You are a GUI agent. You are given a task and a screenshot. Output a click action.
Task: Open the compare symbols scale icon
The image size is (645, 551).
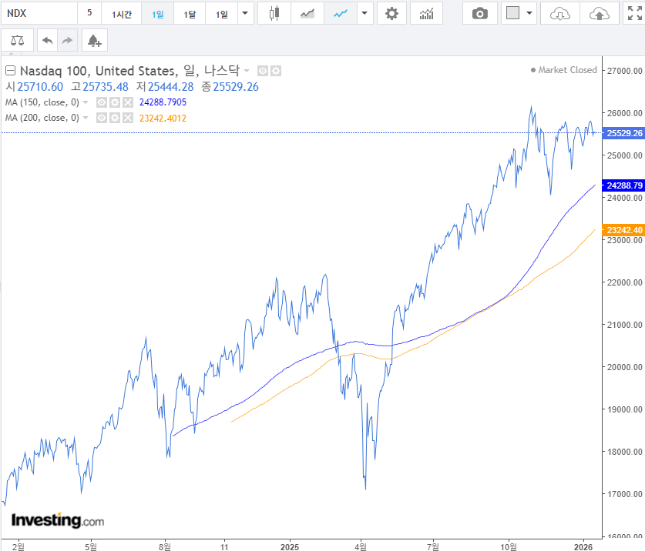pos(17,40)
